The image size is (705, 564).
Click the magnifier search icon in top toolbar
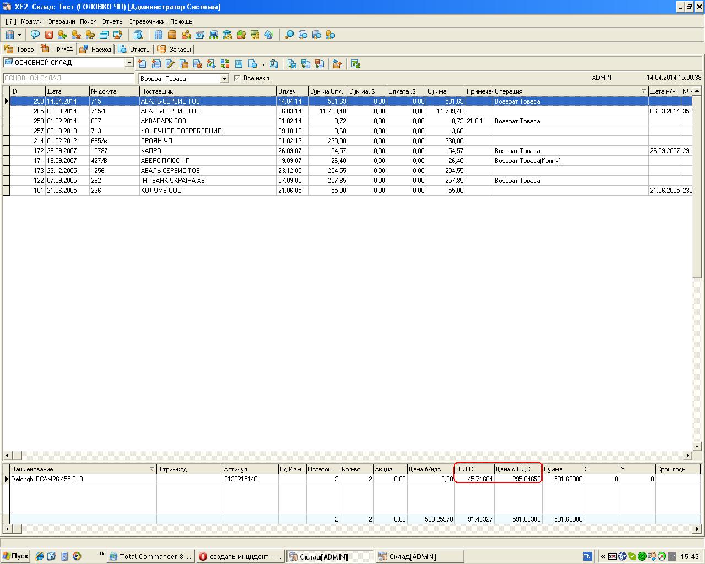[x=289, y=35]
